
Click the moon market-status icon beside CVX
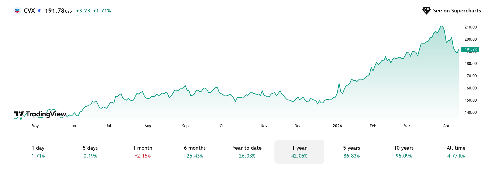(40, 11)
